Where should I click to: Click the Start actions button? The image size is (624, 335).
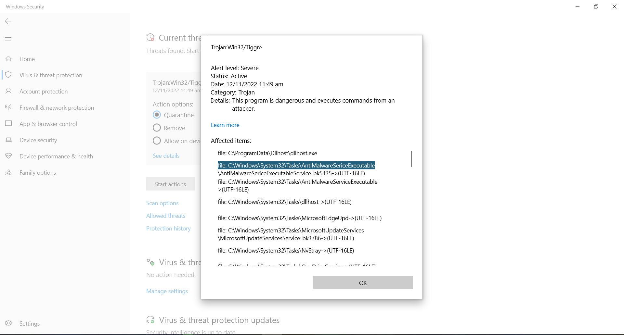171,184
